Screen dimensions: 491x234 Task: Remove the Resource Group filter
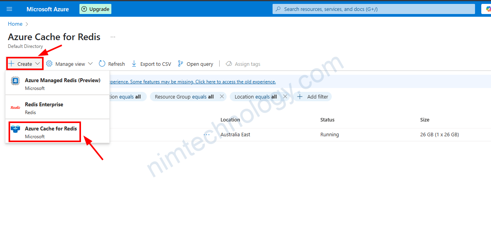click(222, 97)
